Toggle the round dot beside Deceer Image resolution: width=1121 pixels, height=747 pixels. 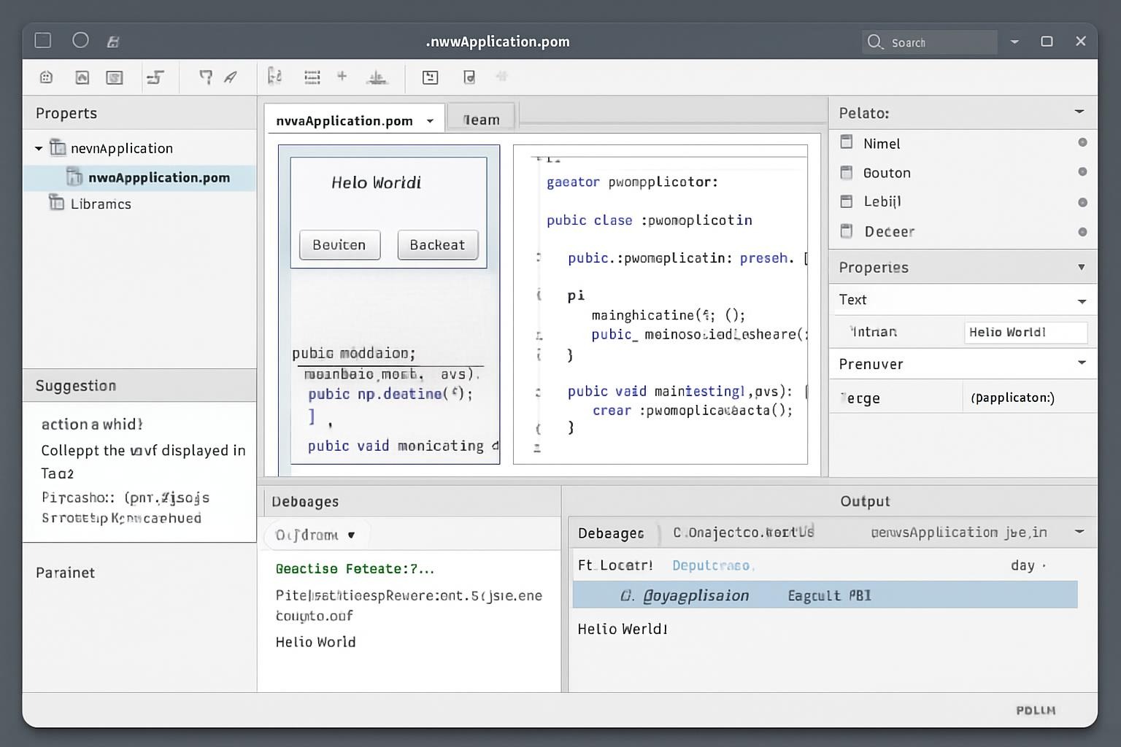[1082, 232]
